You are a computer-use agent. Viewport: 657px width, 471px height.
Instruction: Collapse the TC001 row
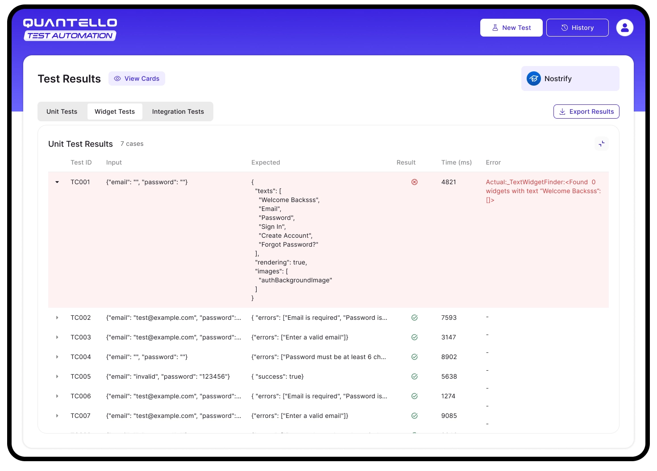click(57, 182)
